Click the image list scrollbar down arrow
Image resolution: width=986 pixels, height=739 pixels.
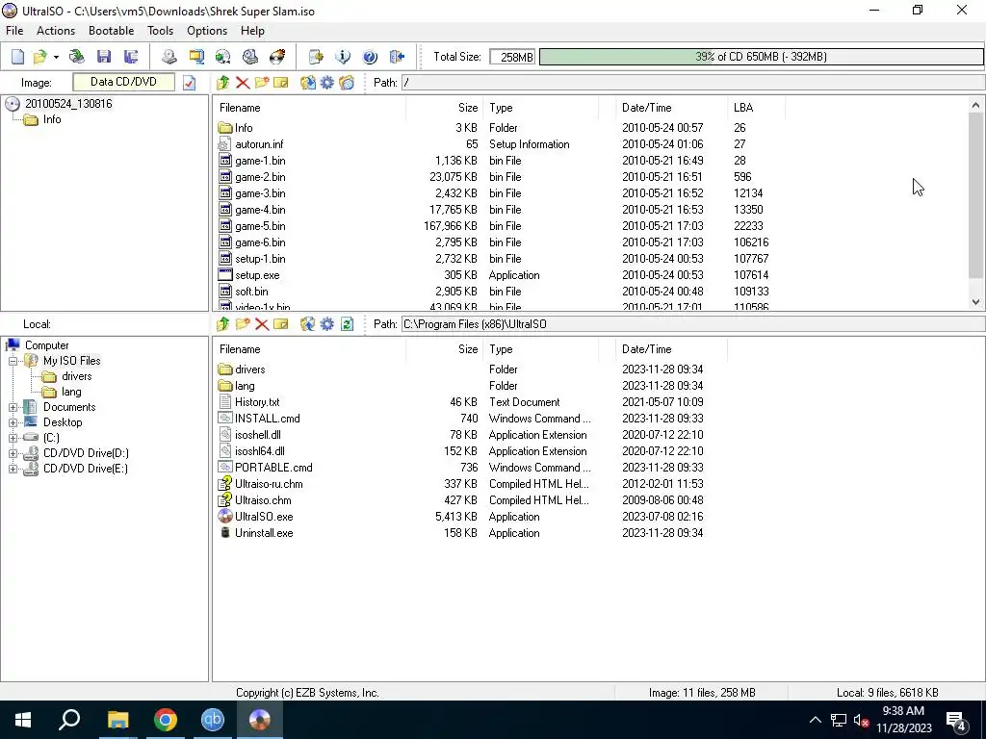(x=976, y=301)
